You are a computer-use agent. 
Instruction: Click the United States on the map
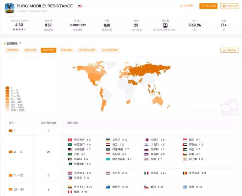tap(95, 78)
